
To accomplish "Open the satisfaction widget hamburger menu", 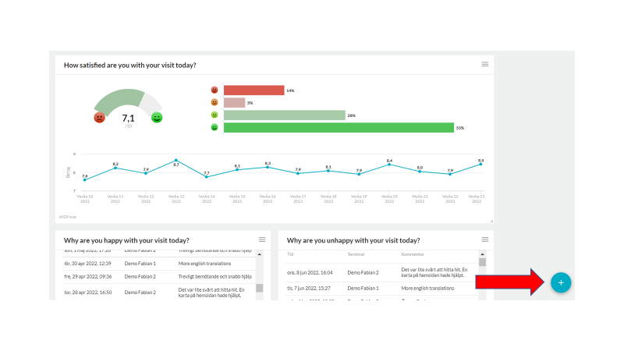I will click(484, 64).
